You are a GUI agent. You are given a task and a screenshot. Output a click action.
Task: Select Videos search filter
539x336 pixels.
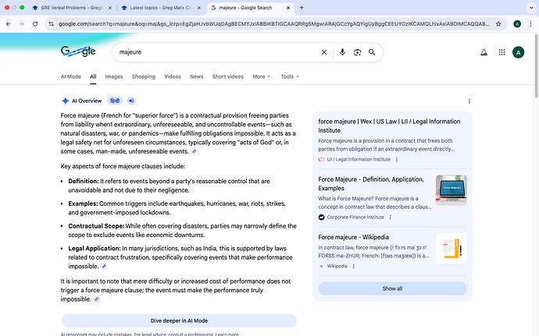(x=173, y=76)
